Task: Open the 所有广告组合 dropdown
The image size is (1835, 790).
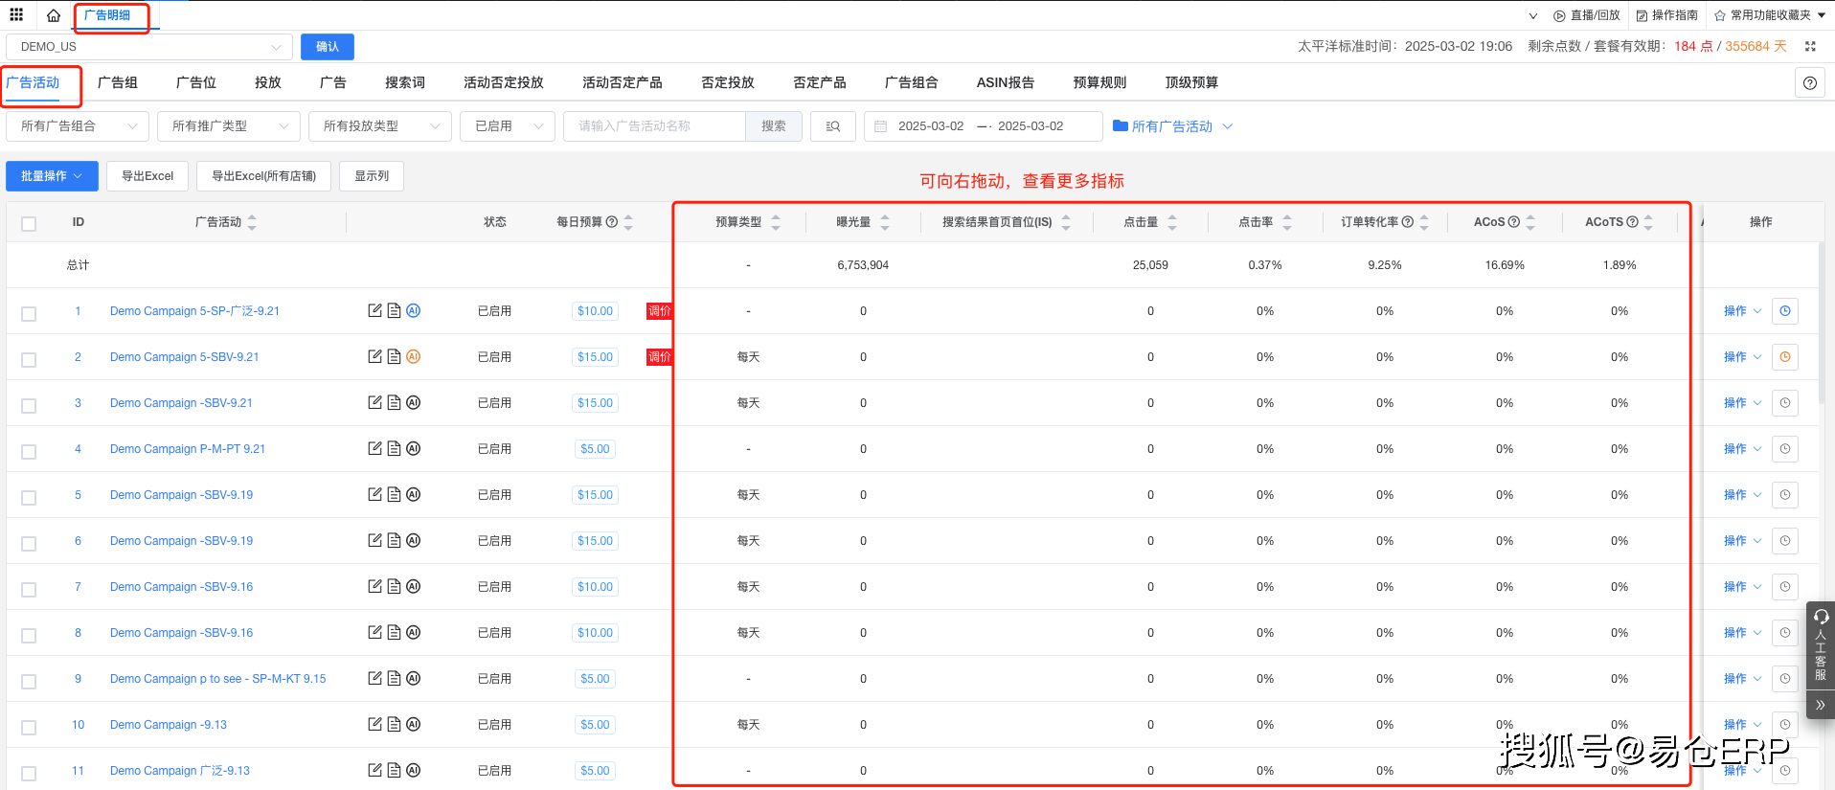Action: (x=78, y=126)
